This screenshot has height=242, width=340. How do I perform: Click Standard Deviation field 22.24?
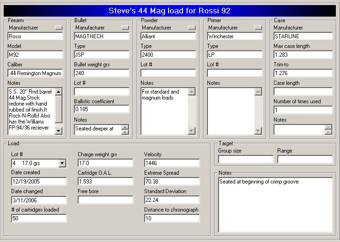[172, 200]
